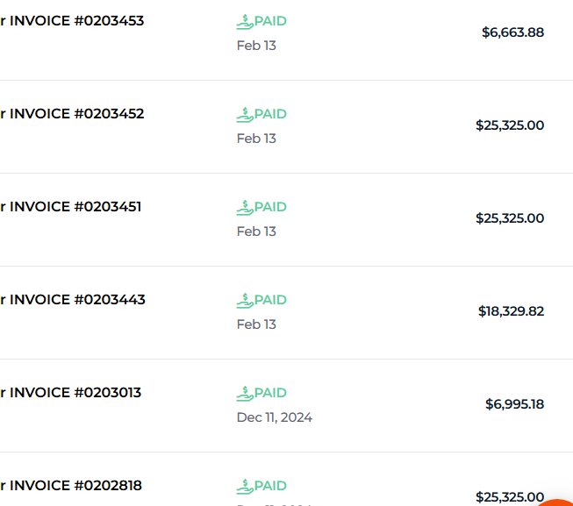Click the $6,995.18 amount
The height and width of the screenshot is (506, 573).
(514, 404)
